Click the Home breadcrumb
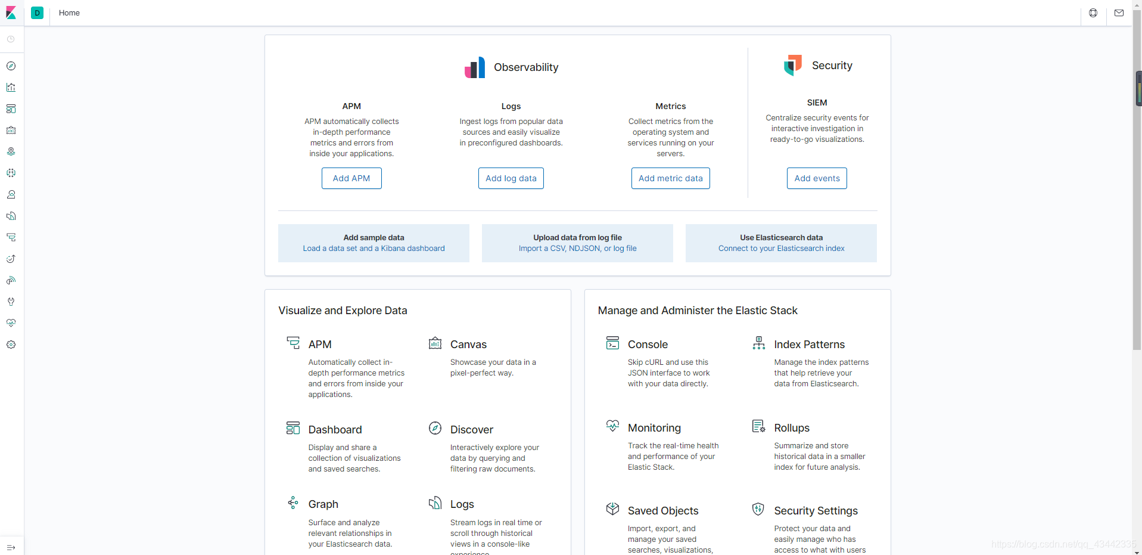This screenshot has width=1142, height=555. pos(69,13)
